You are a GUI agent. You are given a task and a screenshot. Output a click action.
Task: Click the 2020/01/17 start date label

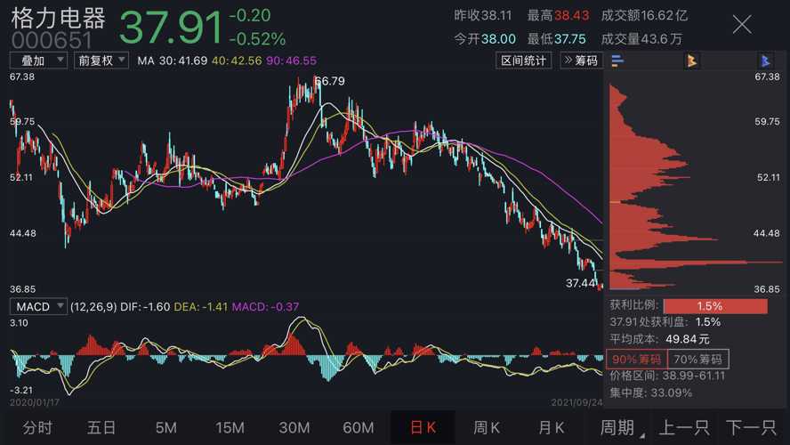pyautogui.click(x=35, y=402)
